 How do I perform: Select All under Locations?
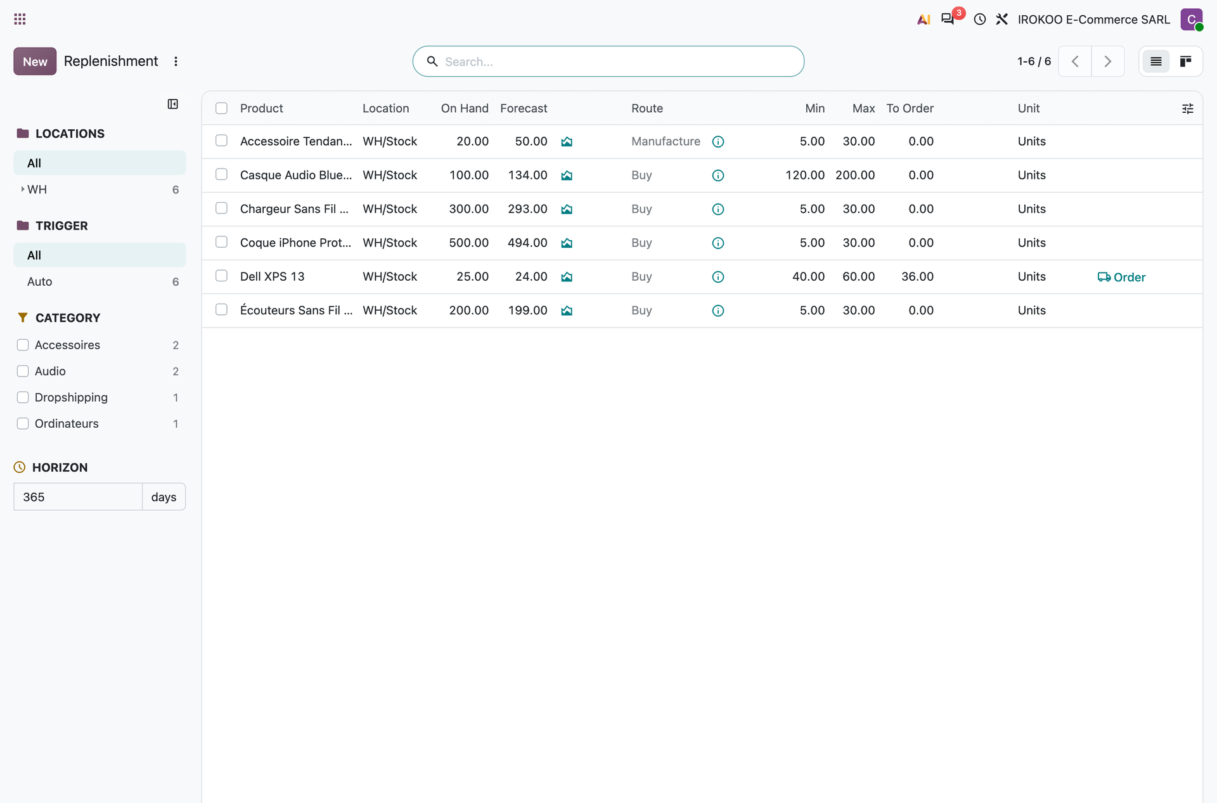tap(100, 163)
